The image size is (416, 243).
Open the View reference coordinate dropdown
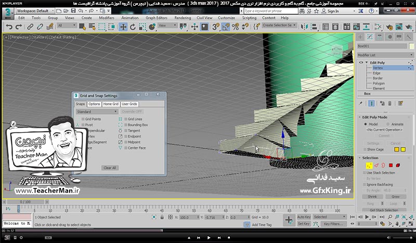167,25
